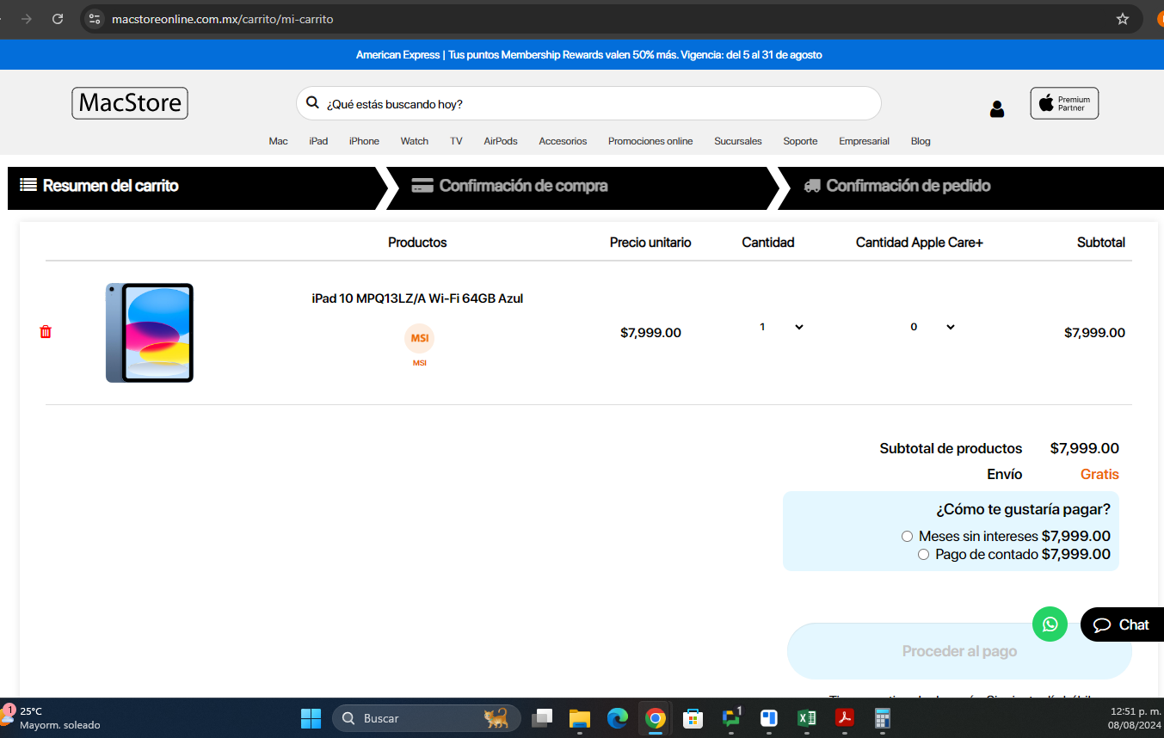Click the MSI orange badge icon
Image resolution: width=1164 pixels, height=738 pixels.
click(x=419, y=338)
